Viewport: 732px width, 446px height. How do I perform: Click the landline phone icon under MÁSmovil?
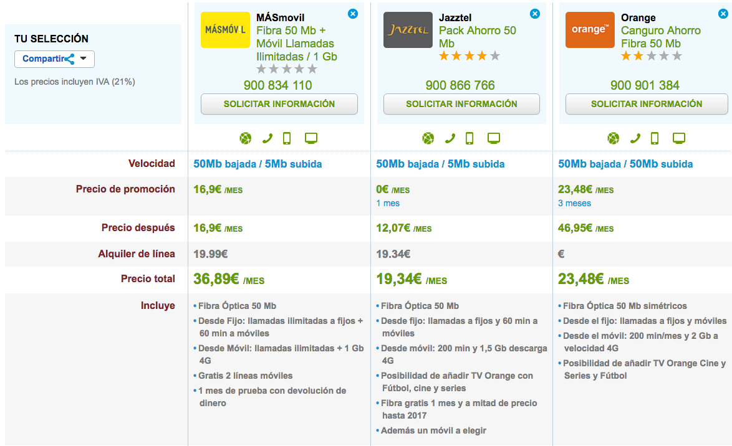tap(267, 138)
